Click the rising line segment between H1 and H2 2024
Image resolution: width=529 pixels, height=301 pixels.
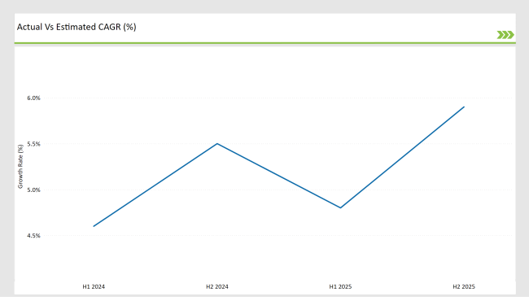(155, 185)
